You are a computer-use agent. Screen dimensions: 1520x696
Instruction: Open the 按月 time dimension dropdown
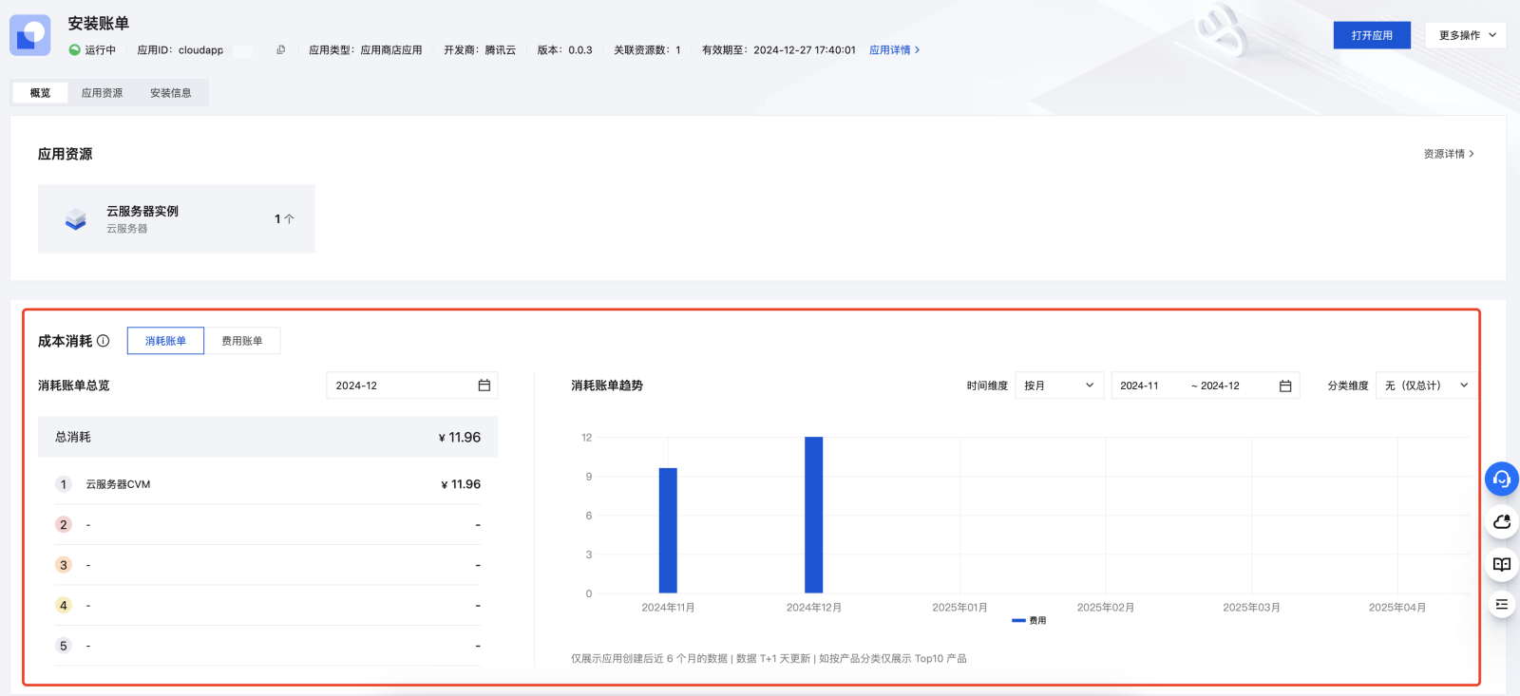point(1059,386)
